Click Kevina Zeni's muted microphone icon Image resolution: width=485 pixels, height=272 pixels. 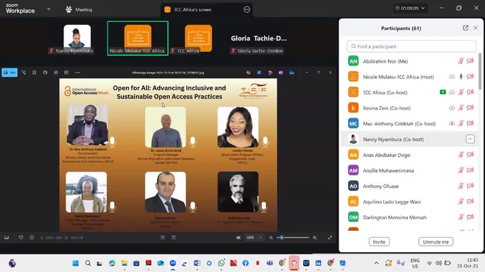pyautogui.click(x=461, y=108)
